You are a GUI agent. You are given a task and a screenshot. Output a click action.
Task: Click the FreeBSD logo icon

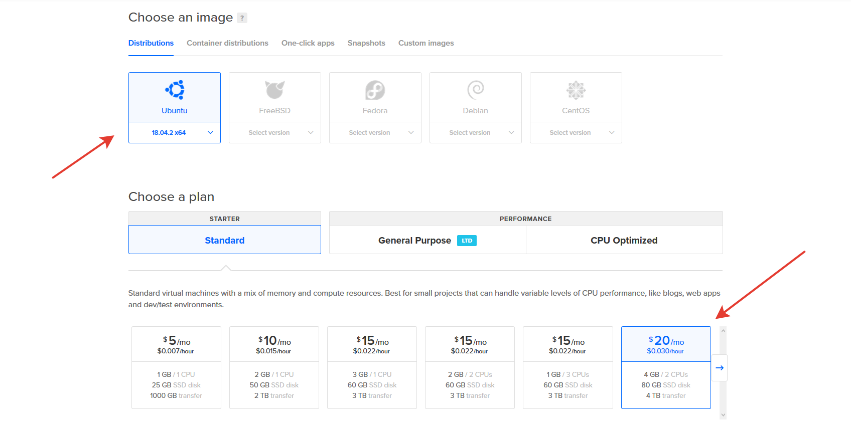(x=275, y=90)
